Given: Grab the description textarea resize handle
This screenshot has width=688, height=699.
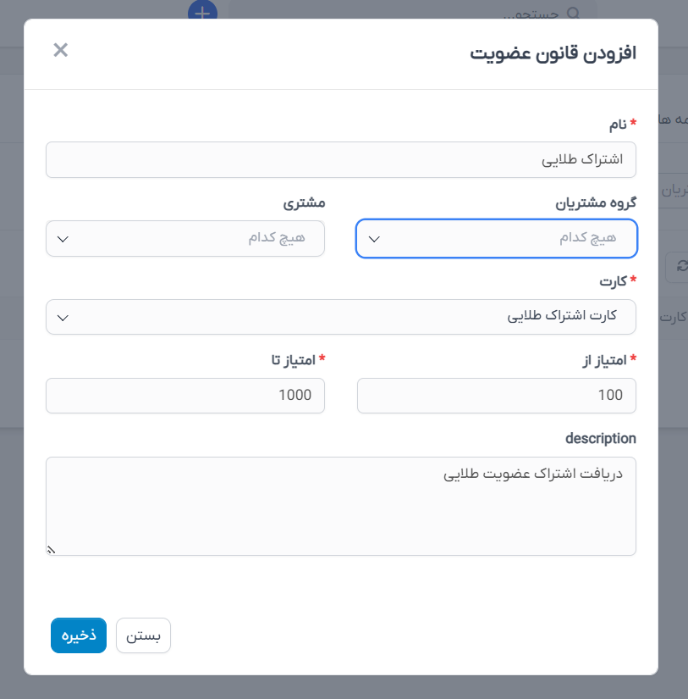Looking at the screenshot, I should pos(51,550).
